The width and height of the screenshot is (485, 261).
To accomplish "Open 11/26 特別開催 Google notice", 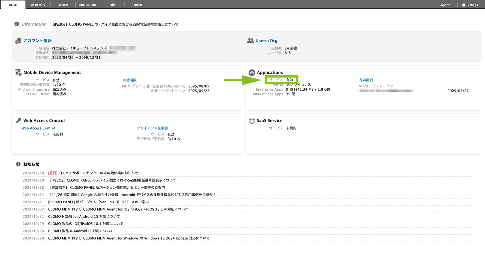I will (x=132, y=195).
